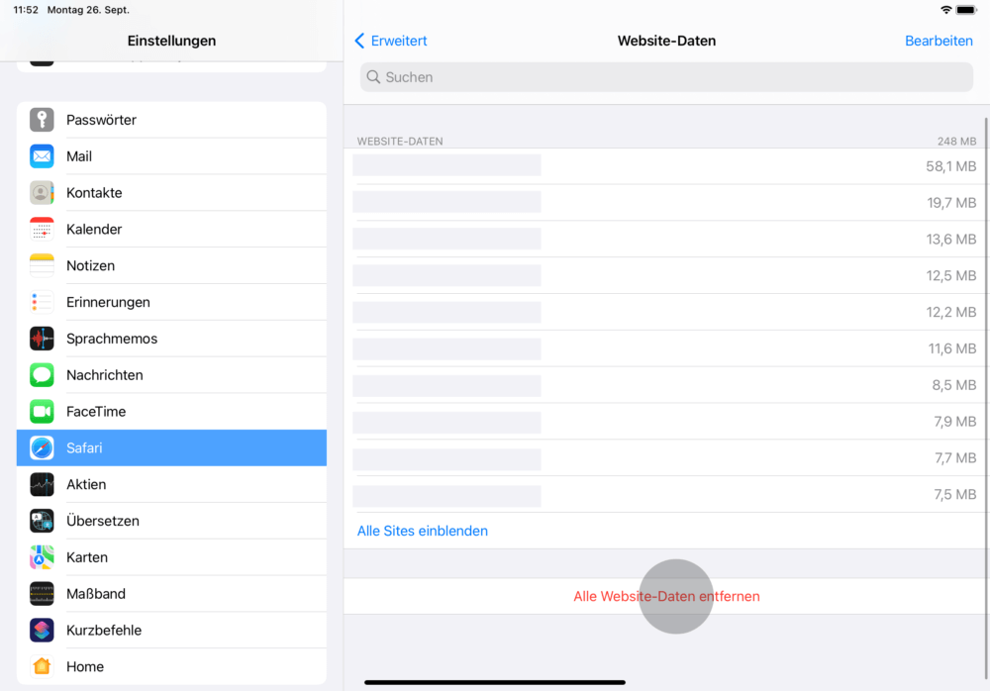Open Mail settings
This screenshot has height=691, width=990.
[171, 156]
